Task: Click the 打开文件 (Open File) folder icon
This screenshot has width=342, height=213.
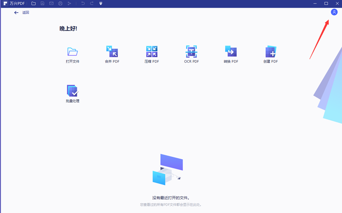Action: click(72, 52)
